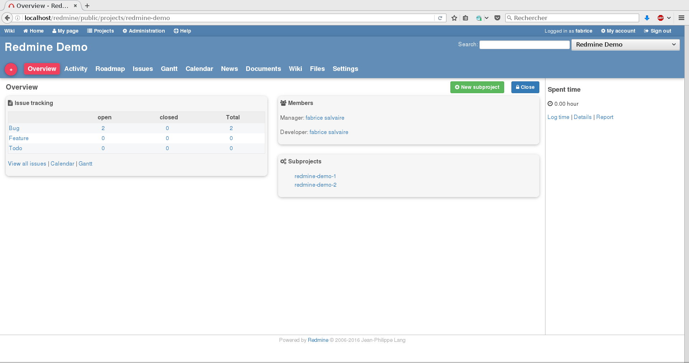Click the View all issues link
This screenshot has width=689, height=363.
27,163
